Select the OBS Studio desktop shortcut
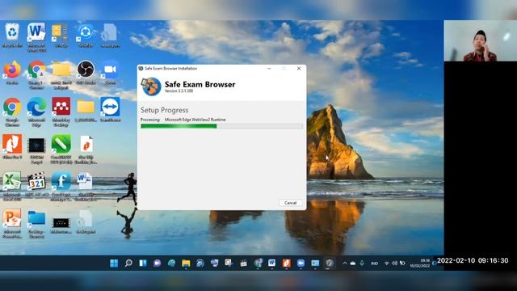Image resolution: width=517 pixels, height=291 pixels. click(86, 73)
